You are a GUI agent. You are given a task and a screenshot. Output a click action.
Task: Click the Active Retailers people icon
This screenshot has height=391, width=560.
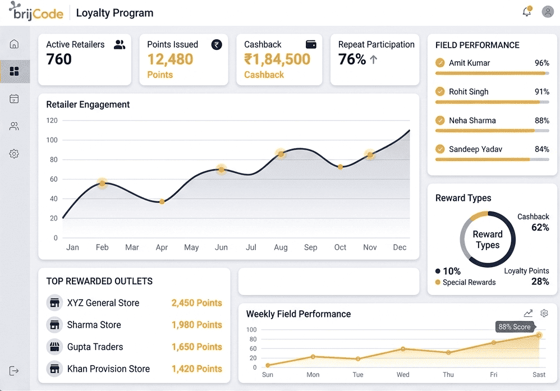120,45
